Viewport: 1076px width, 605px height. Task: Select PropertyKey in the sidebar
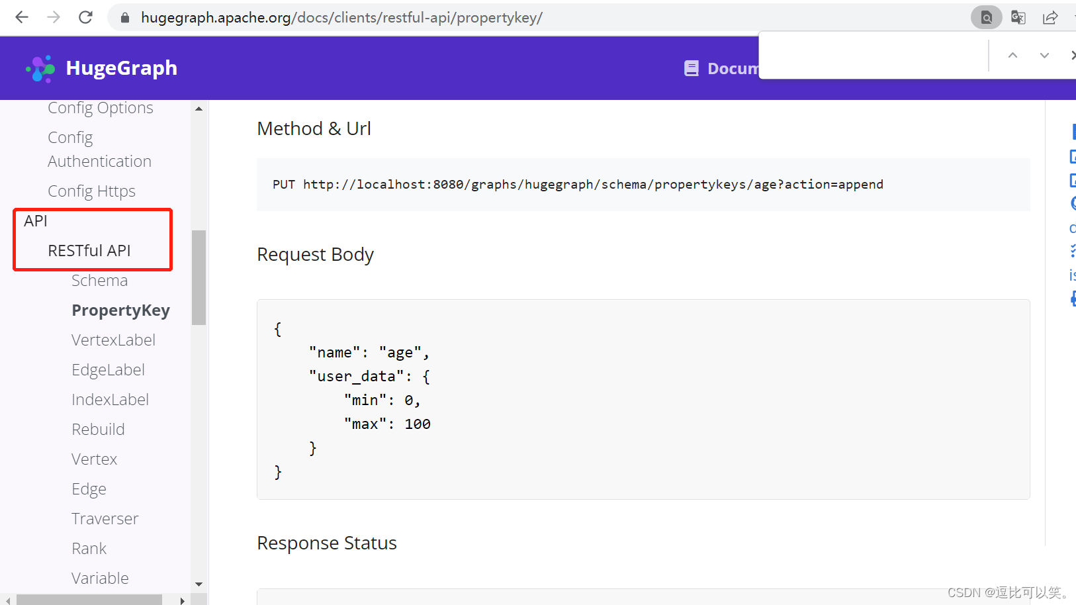coord(120,310)
